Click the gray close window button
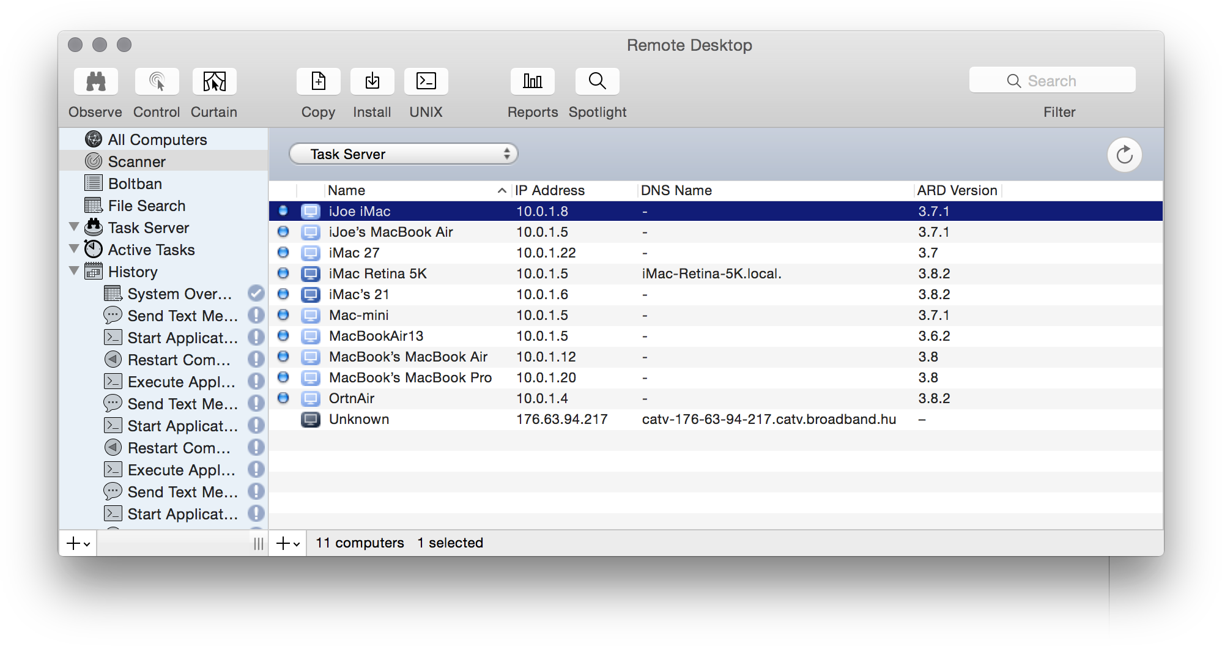1222x646 pixels. point(75,45)
